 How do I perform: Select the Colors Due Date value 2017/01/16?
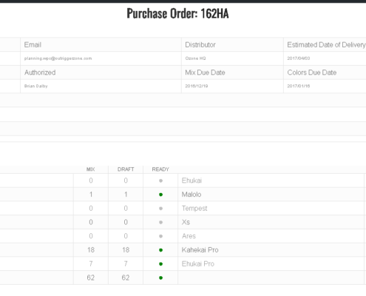[299, 86]
